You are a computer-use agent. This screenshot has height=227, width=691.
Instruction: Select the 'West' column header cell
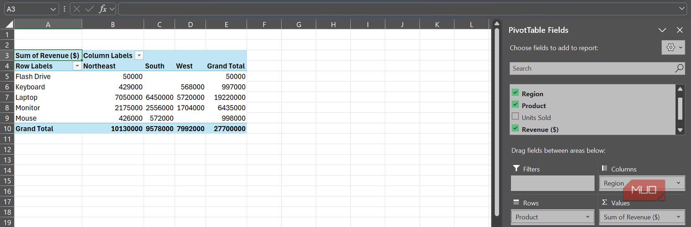(x=190, y=66)
